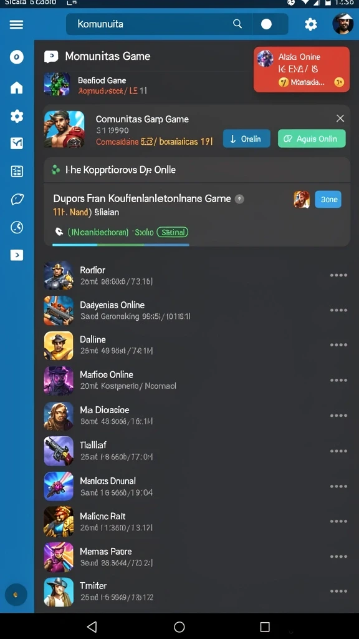Open settings gear in top bar
Screen dimensions: 359x639
pos(311,24)
